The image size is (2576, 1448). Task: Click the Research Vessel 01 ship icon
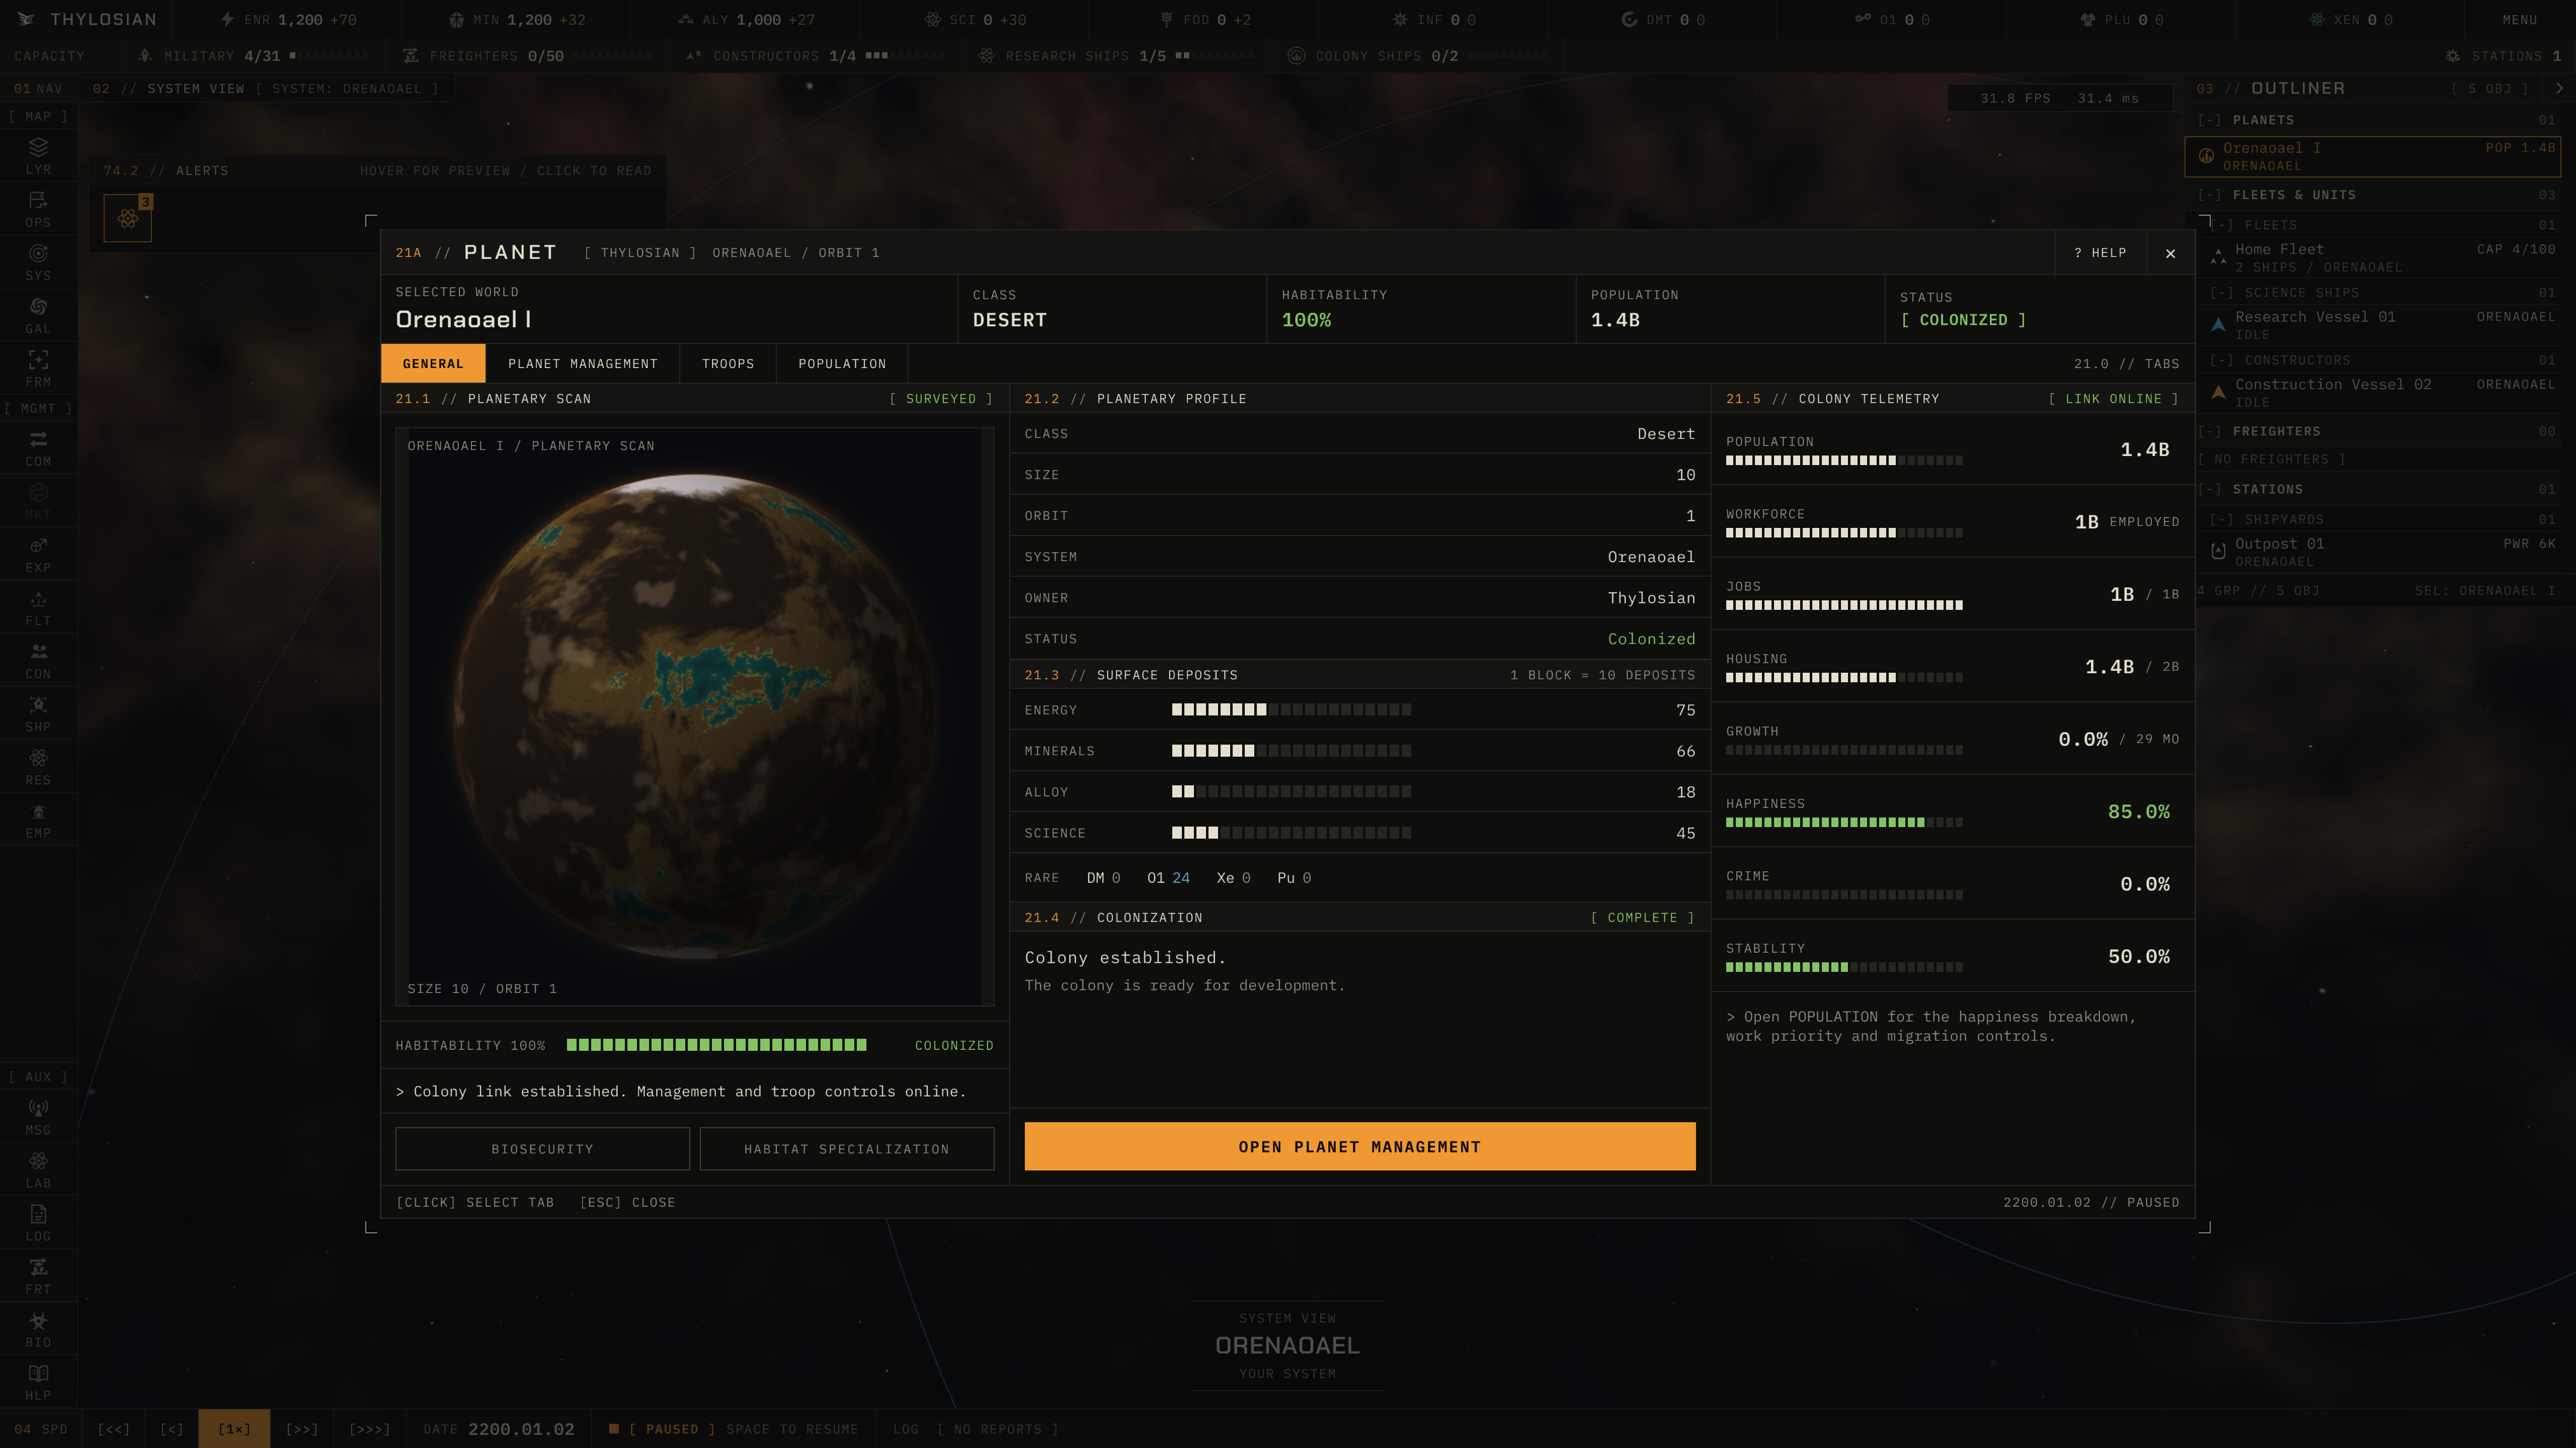click(2218, 325)
